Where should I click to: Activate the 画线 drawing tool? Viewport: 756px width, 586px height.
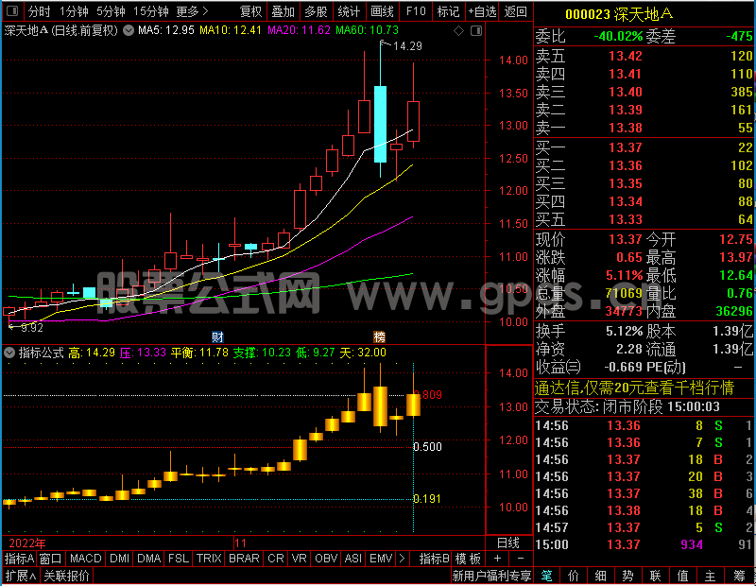[382, 11]
